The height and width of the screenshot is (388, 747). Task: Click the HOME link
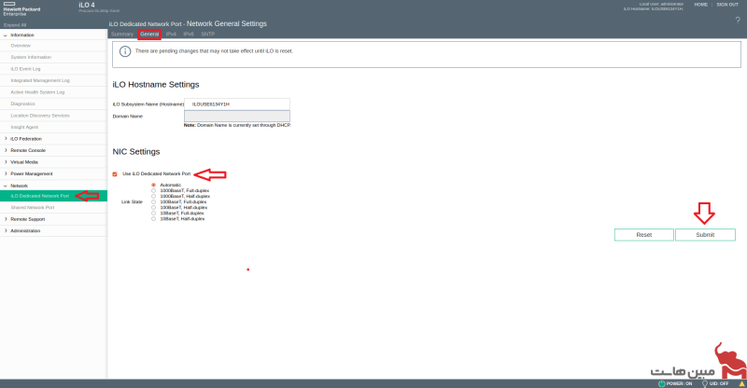point(701,5)
